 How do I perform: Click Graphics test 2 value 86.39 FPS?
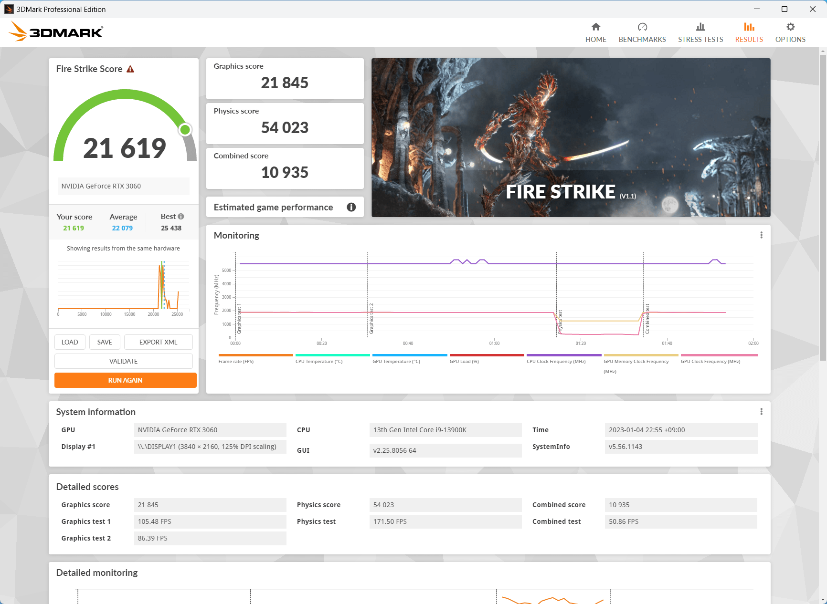[210, 538]
